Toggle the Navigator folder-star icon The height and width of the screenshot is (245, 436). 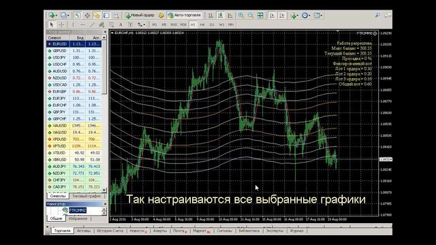(97, 15)
